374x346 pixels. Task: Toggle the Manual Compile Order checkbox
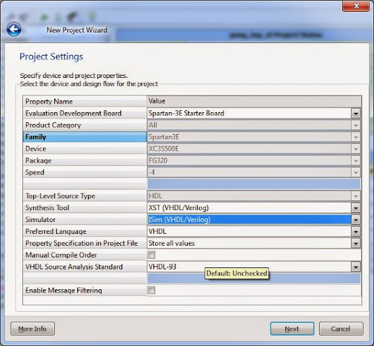(151, 255)
